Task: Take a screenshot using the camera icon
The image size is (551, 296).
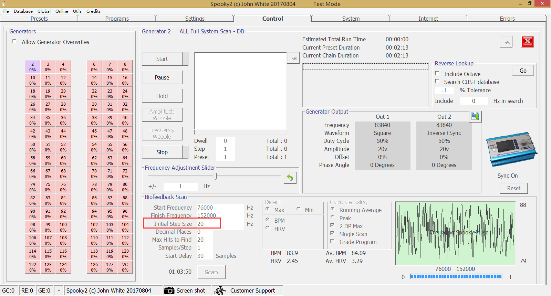Action: 169,290
